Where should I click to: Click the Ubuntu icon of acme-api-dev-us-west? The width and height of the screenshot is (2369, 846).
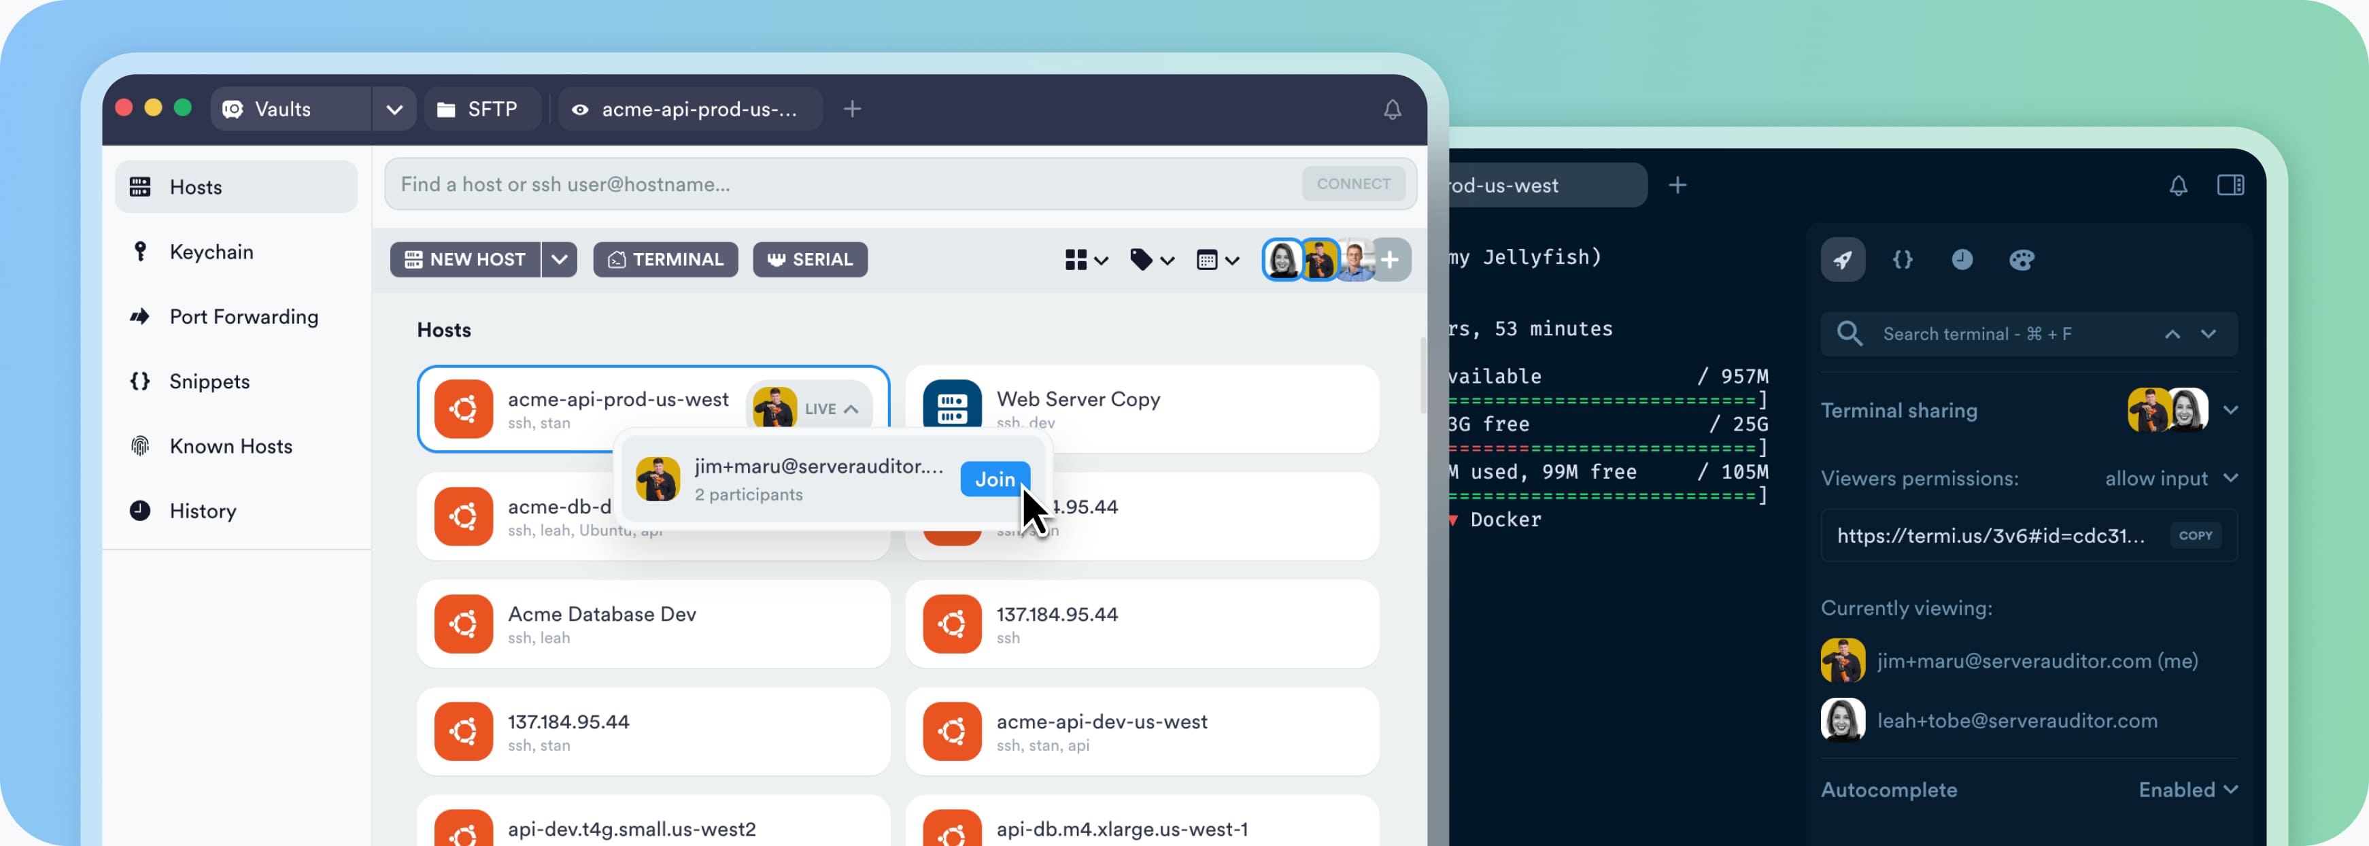coord(952,732)
